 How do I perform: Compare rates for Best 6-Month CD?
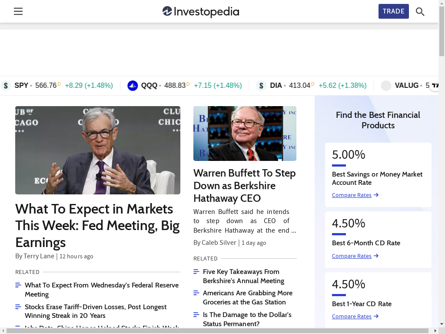(352, 256)
